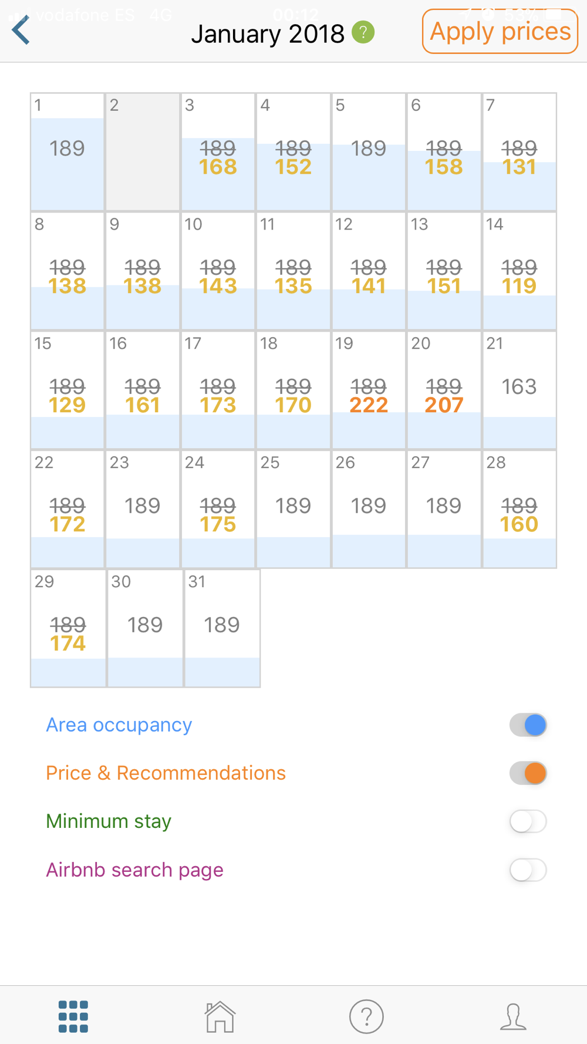Select January 19 with recommended price 222
The height and width of the screenshot is (1044, 587).
(369, 390)
